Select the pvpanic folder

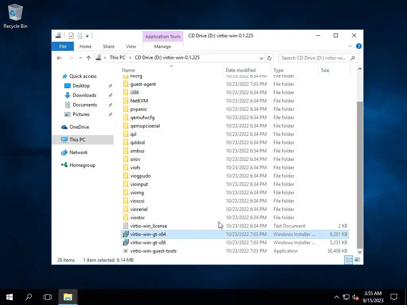pyautogui.click(x=139, y=109)
